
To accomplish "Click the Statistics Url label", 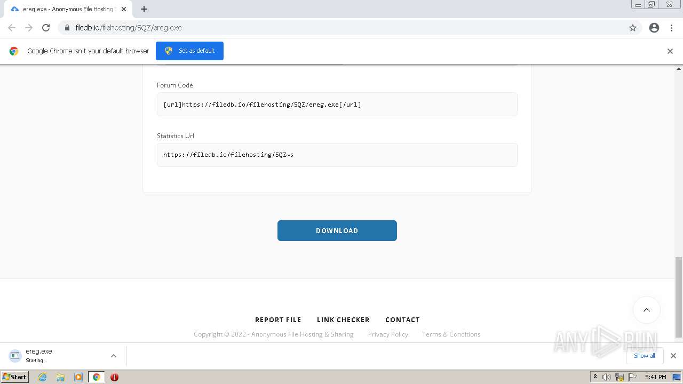I will point(176,136).
